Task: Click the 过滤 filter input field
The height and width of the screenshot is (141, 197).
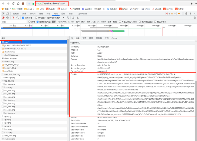Action: [14, 22]
